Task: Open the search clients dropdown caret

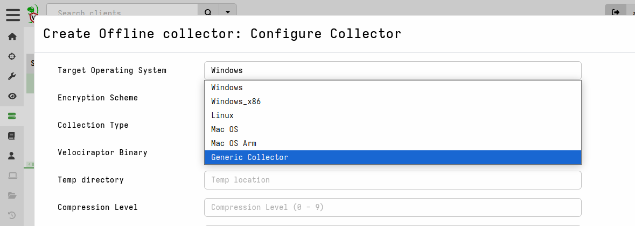Action: click(228, 12)
